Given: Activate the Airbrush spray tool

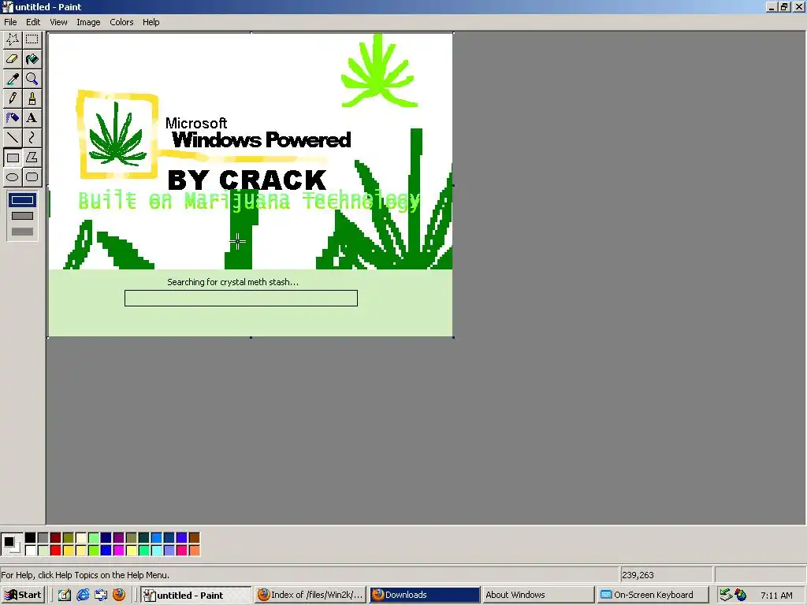Looking at the screenshot, I should [13, 118].
